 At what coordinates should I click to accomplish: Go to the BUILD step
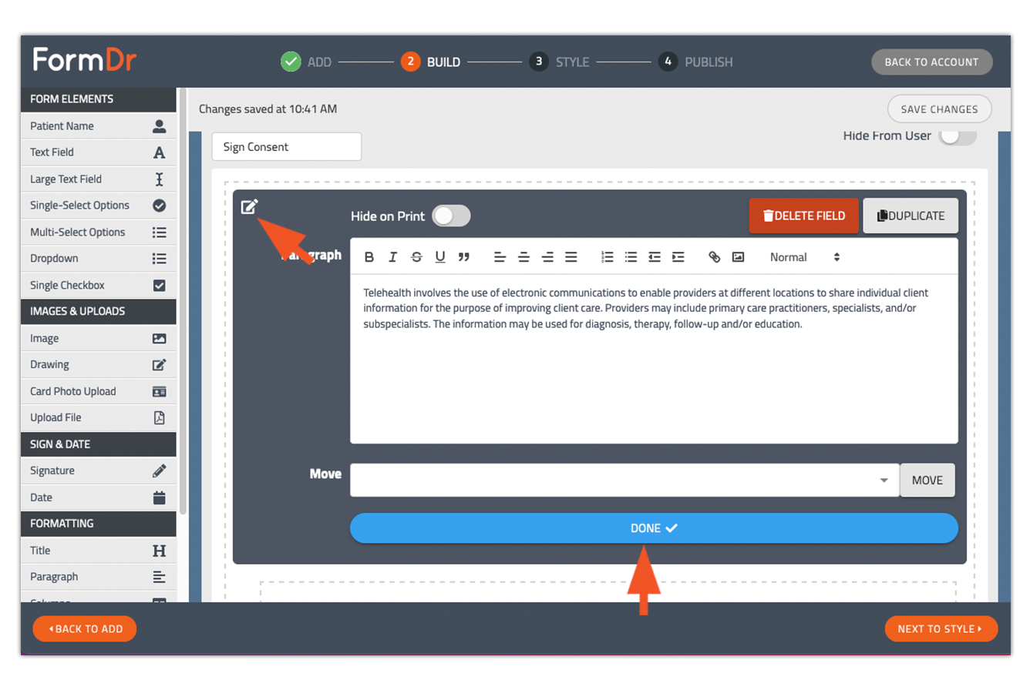(431, 62)
